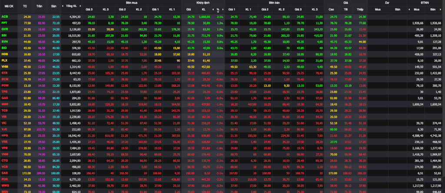This screenshot has height=193, width=445.
Task: Open the PDR ticker symbol
Action: pos(4,179)
